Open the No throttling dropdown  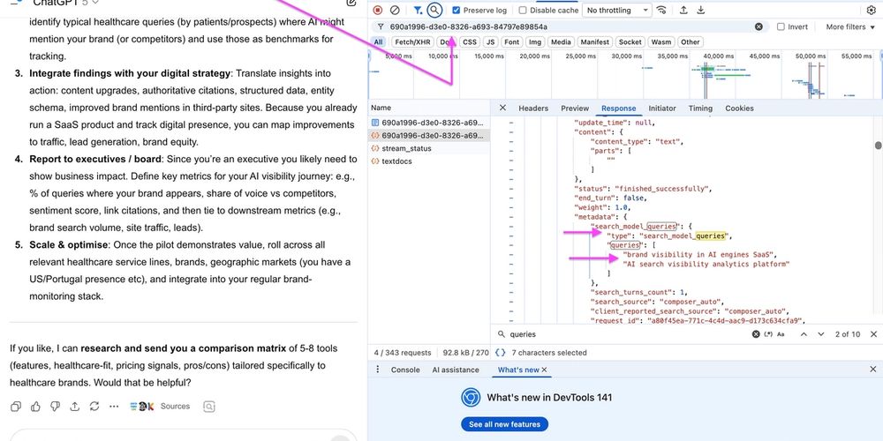(616, 10)
